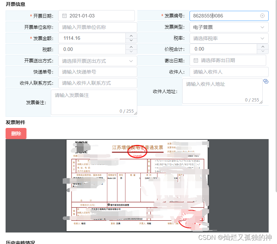Clear the 发票编号 field with the X icon

pyautogui.click(x=262, y=16)
